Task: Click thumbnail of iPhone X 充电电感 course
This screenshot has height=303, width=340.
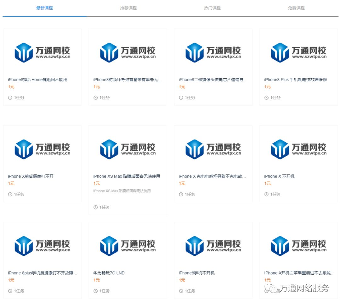Action: pos(213,149)
